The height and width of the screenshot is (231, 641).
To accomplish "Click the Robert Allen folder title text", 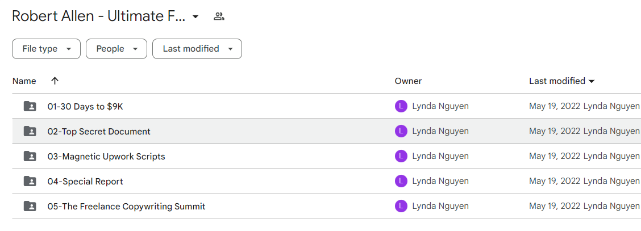I will [98, 16].
